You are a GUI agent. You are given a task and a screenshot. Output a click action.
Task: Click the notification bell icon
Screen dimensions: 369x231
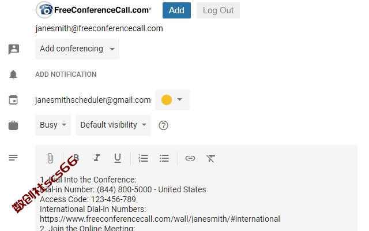point(13,74)
